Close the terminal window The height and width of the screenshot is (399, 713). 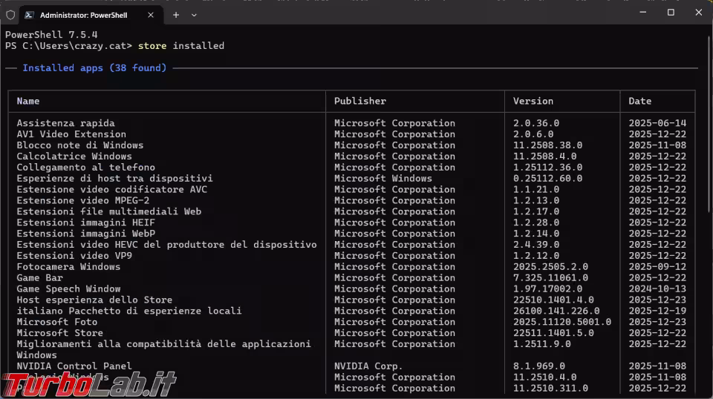699,13
